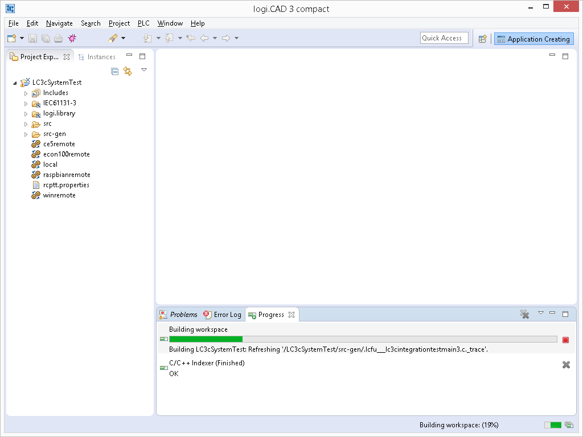Image resolution: width=583 pixels, height=437 pixels.
Task: Open the Progress view menu triangle
Action: click(x=541, y=313)
